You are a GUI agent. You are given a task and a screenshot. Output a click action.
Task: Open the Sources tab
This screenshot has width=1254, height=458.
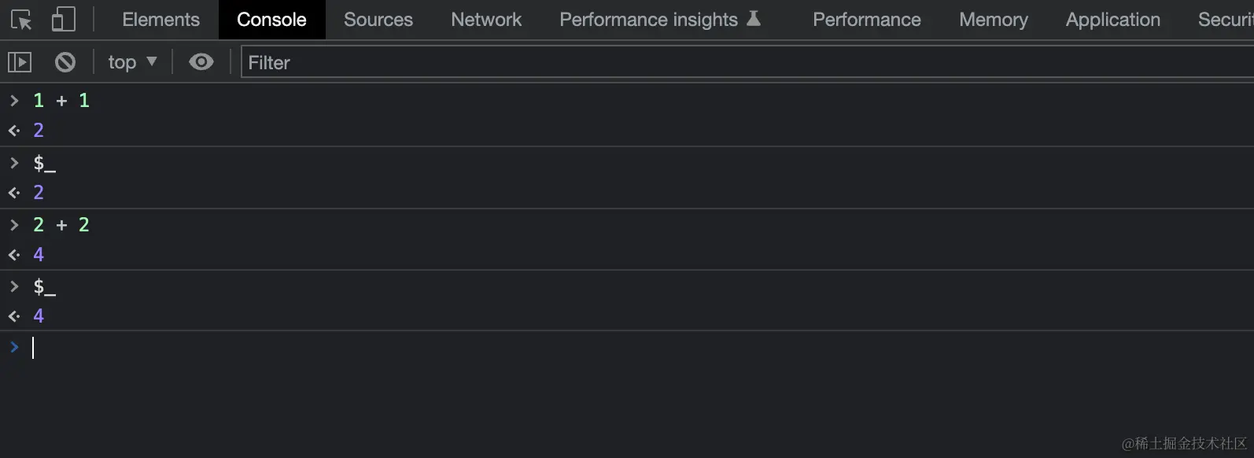(x=378, y=20)
